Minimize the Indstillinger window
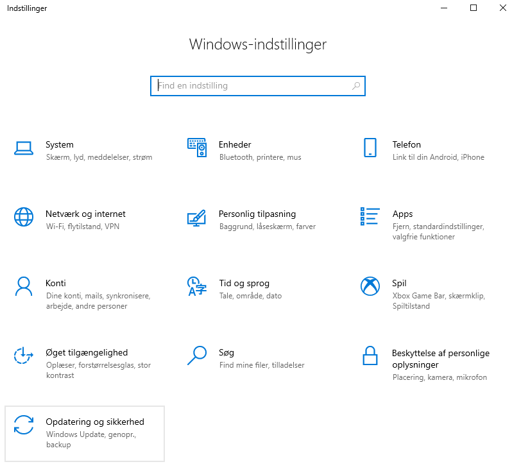This screenshot has width=512, height=471. point(444,8)
